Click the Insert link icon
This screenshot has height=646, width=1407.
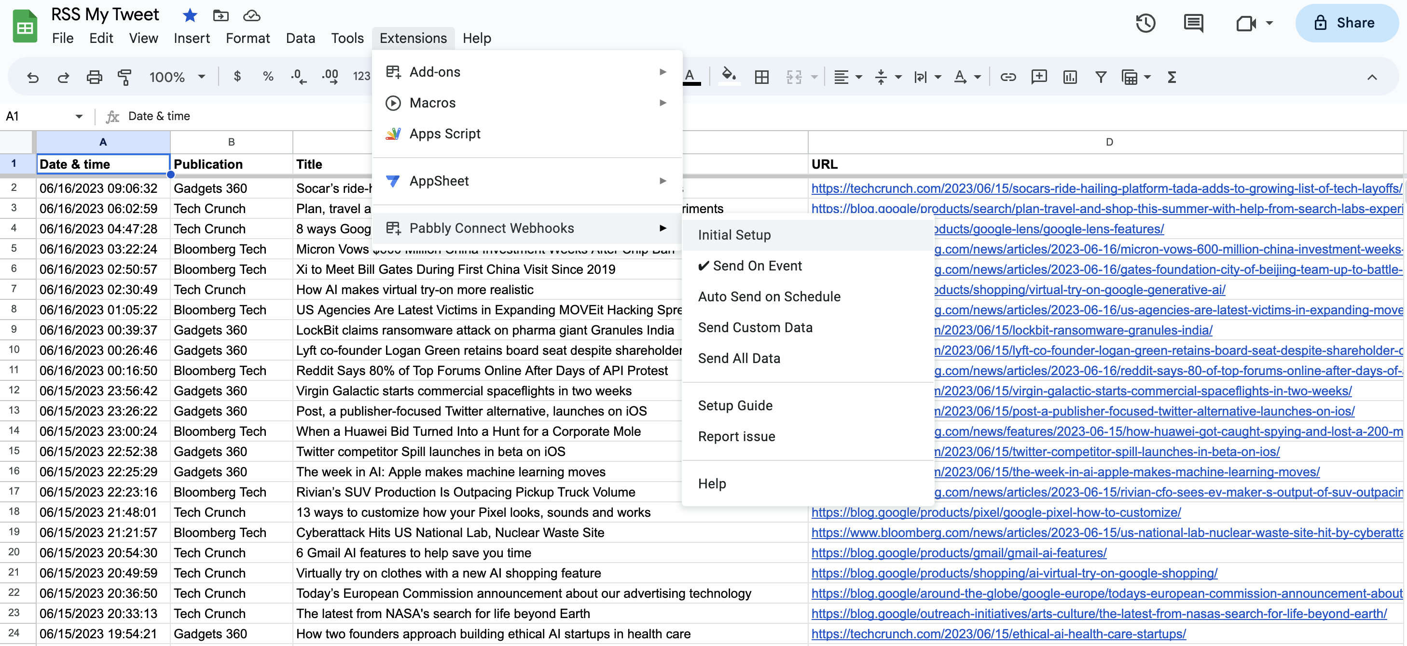coord(1008,77)
